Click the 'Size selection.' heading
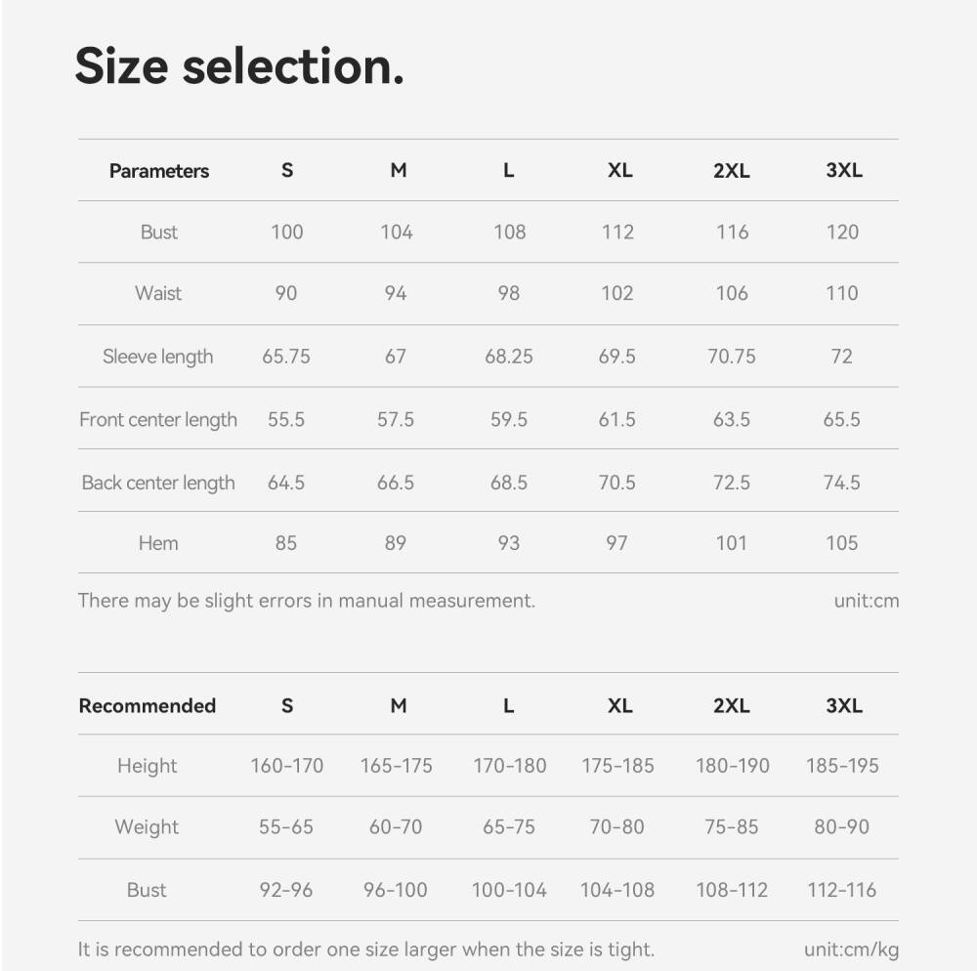This screenshot has height=971, width=977. [x=239, y=66]
